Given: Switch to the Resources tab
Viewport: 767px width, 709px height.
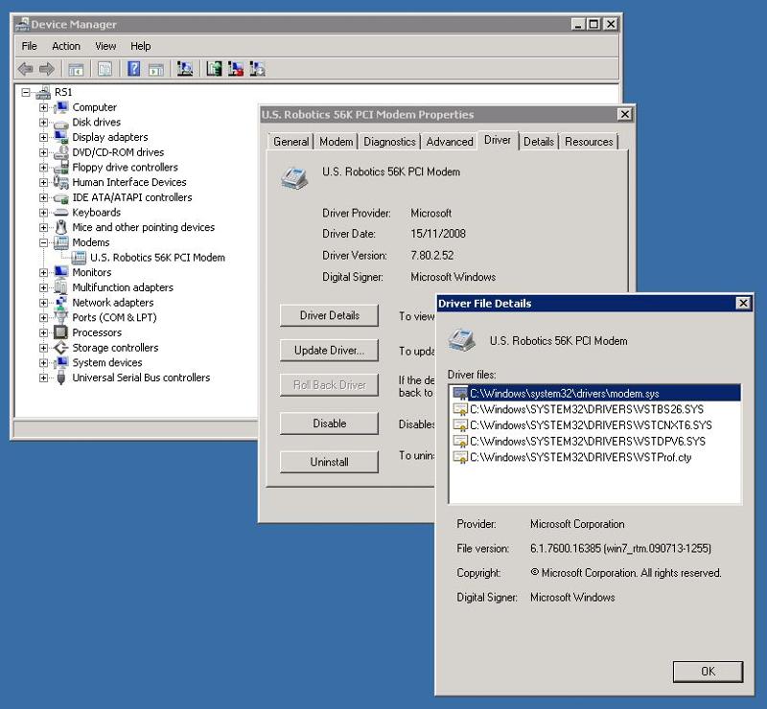Looking at the screenshot, I should pos(589,141).
